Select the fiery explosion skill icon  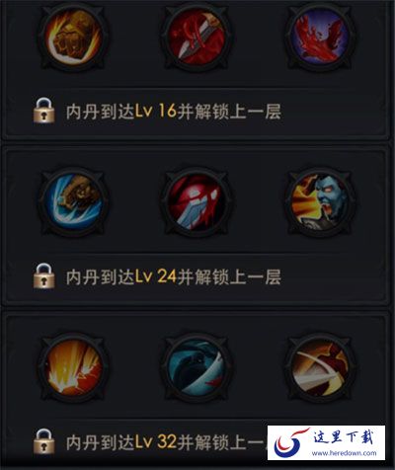pos(73,367)
